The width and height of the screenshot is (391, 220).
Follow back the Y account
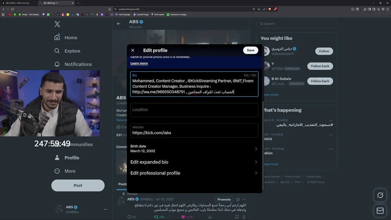pyautogui.click(x=320, y=66)
